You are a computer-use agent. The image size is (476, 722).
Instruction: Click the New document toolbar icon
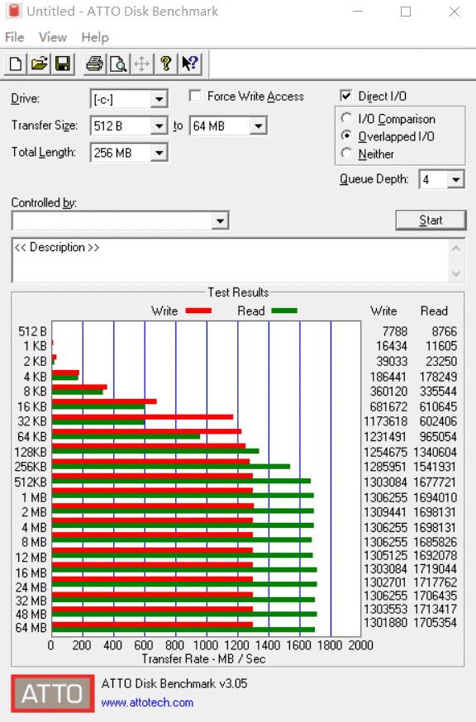[15, 64]
